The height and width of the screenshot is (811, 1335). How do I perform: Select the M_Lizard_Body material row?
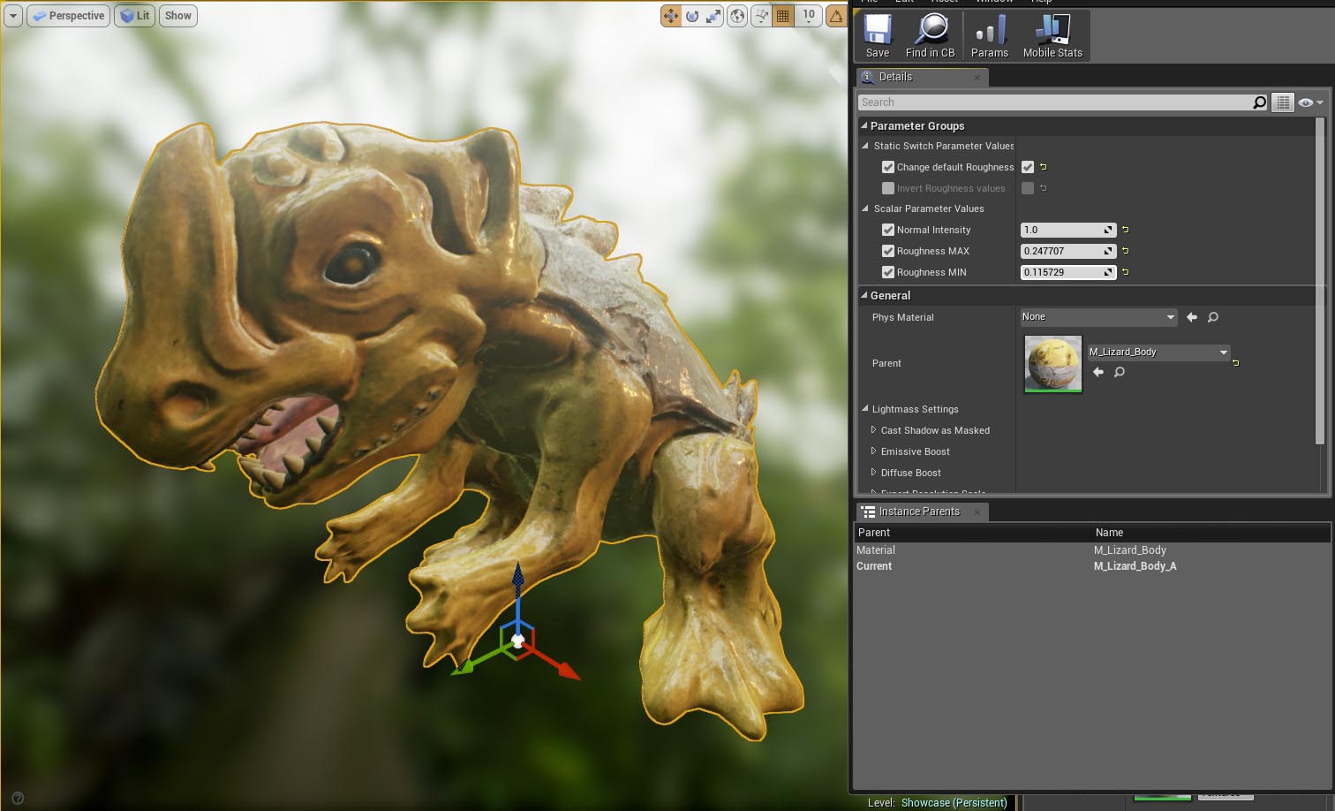1091,550
